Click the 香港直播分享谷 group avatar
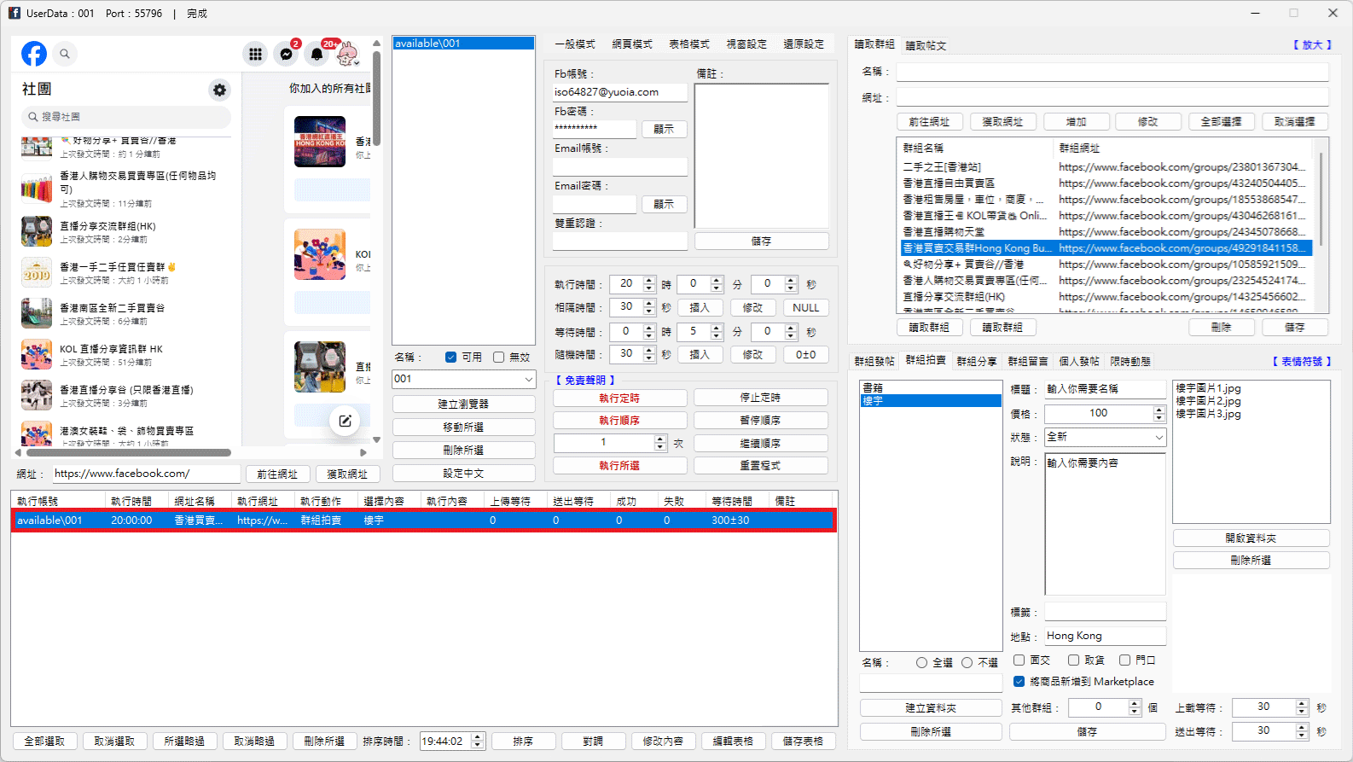This screenshot has width=1353, height=762. point(37,395)
